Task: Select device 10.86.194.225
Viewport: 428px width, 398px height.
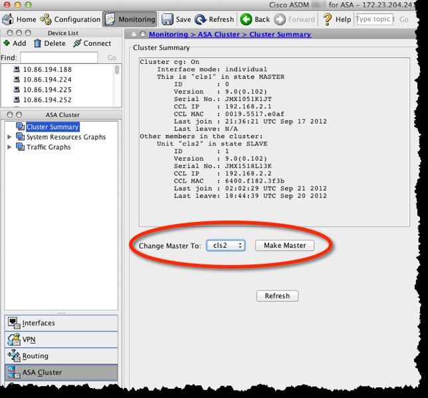Action: point(47,90)
